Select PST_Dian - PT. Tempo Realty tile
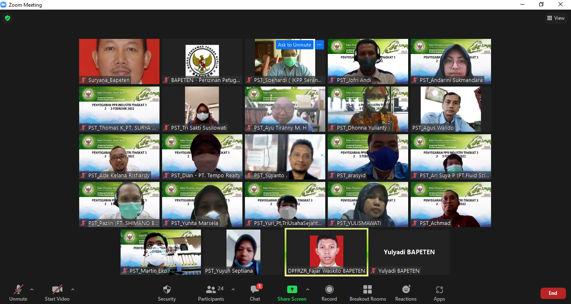Image resolution: width=571 pixels, height=304 pixels. click(x=202, y=157)
